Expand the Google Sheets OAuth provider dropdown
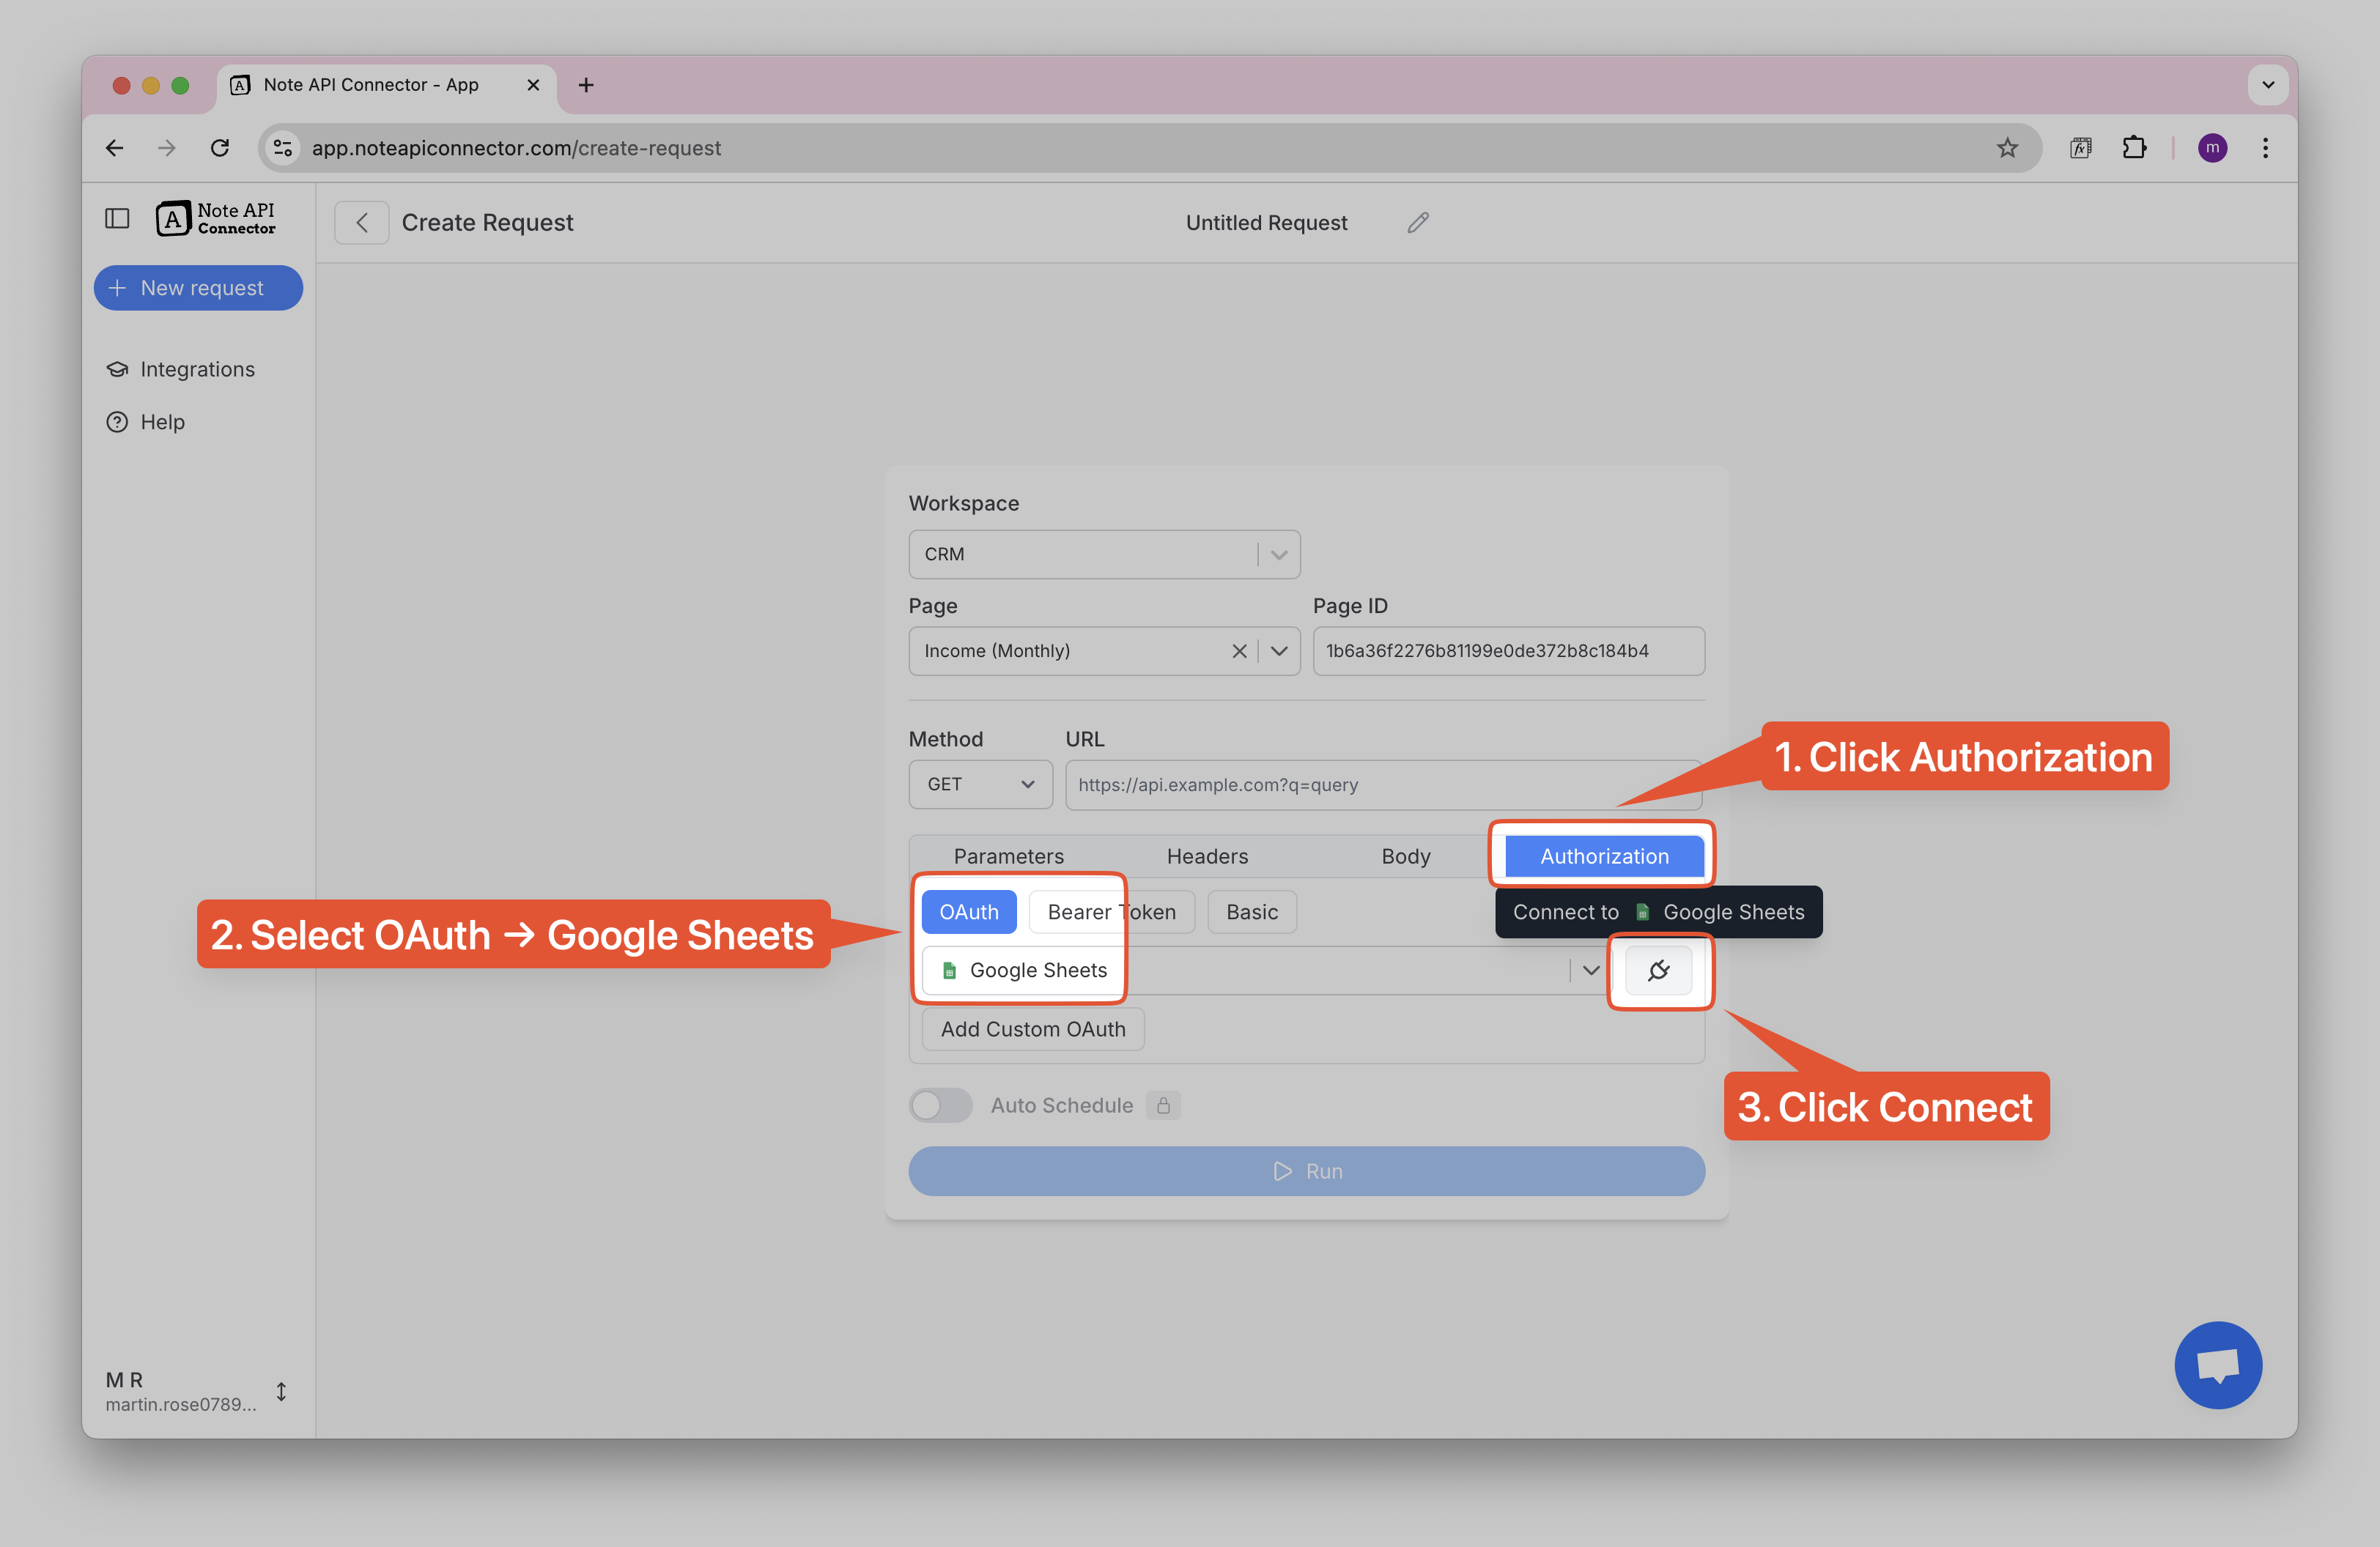2380x1547 pixels. click(x=1590, y=971)
